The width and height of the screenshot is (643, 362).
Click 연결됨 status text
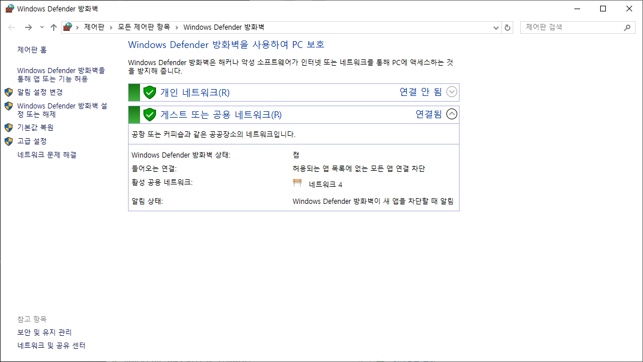click(x=429, y=114)
